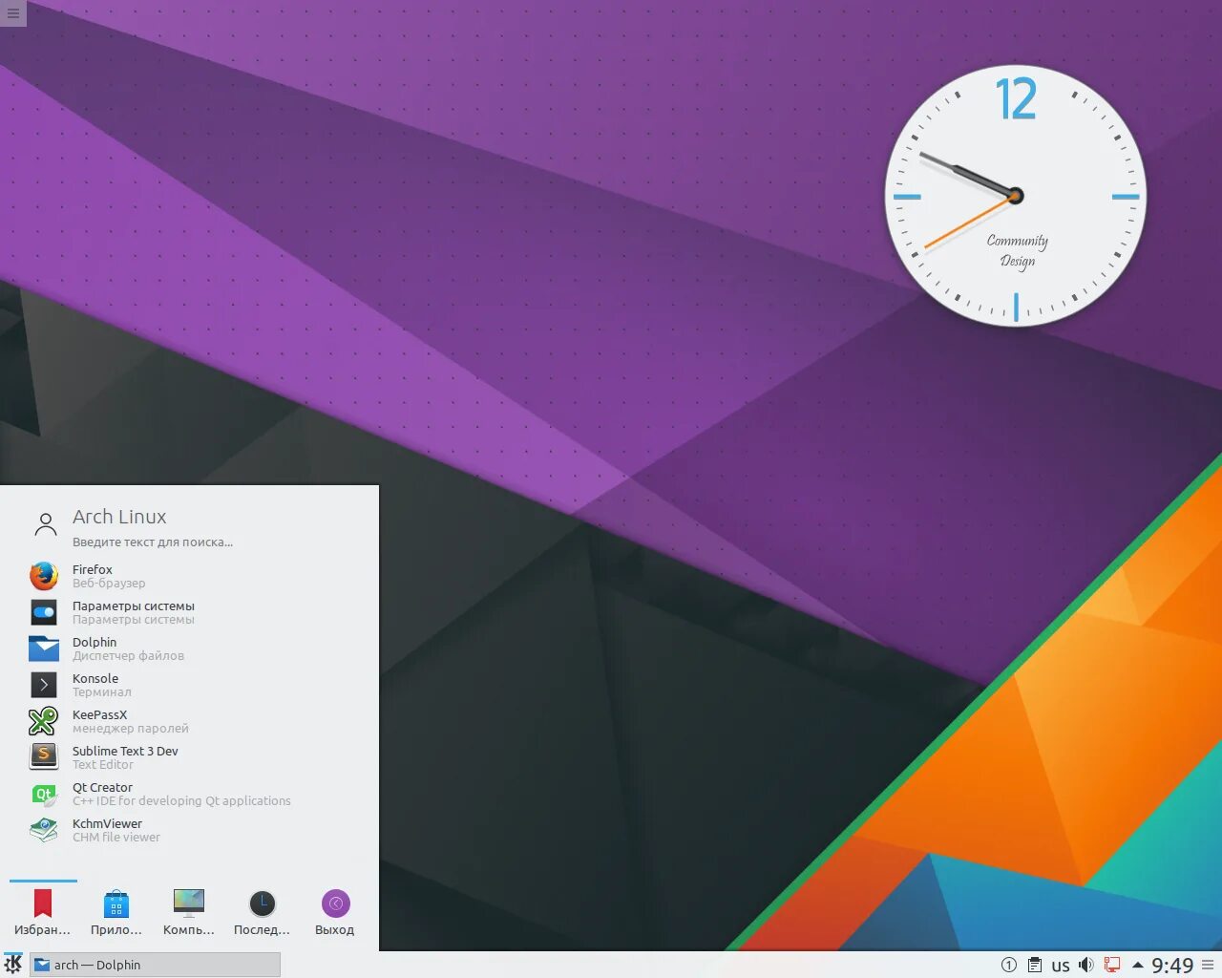Click the analog clock widget

[1016, 196]
